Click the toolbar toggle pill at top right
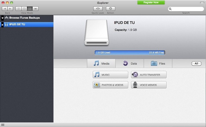206x127 pixels. tap(202, 3)
